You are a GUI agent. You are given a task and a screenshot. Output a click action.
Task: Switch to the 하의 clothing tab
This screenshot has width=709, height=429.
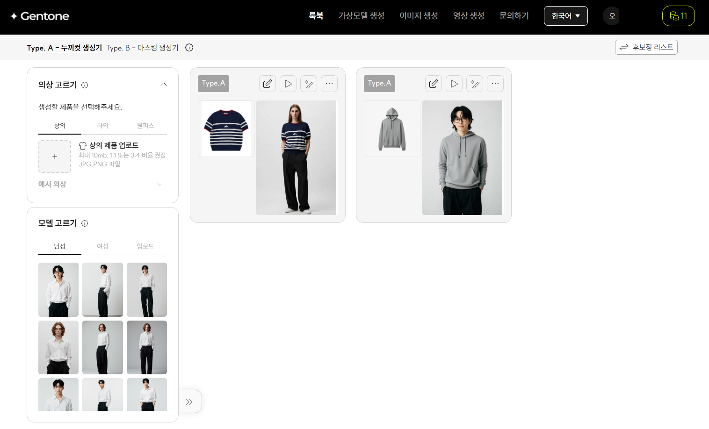[102, 126]
